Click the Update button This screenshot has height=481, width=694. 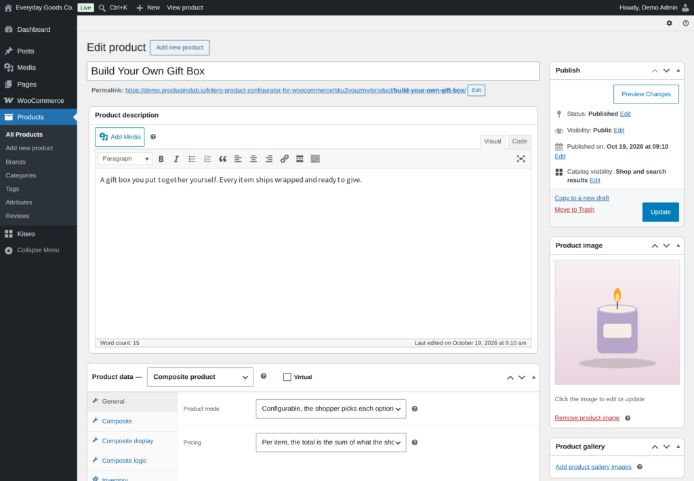tap(660, 212)
